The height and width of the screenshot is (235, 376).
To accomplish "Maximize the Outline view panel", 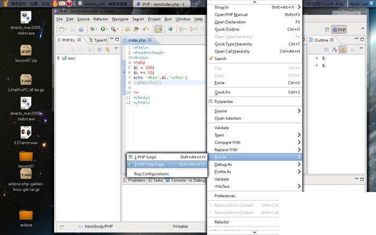I will coord(362,39).
